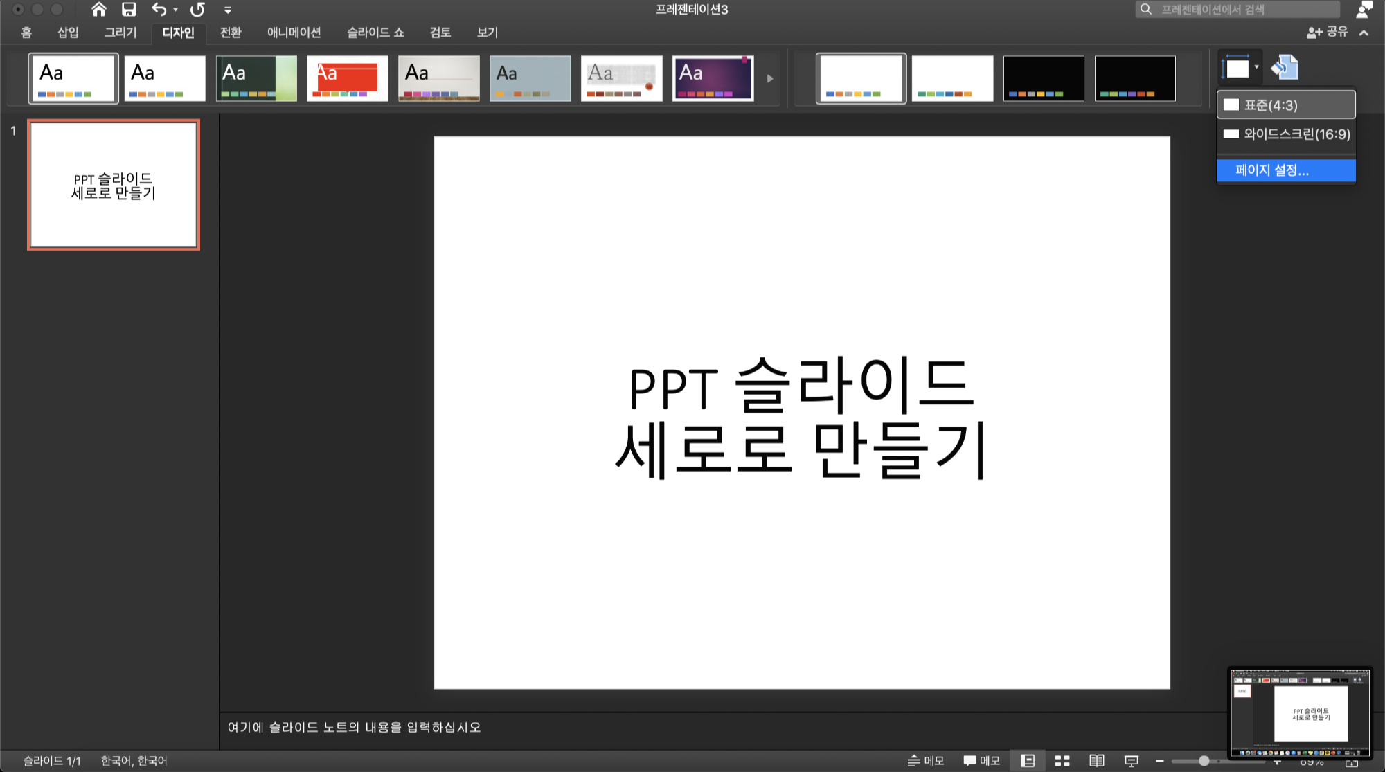
Task: Open the 슬라이드 쇼 tab
Action: pos(375,33)
